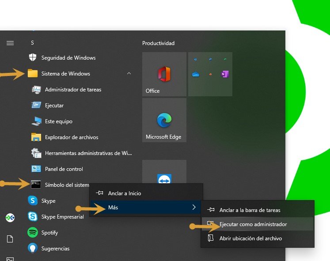The height and width of the screenshot is (261, 330).
Task: Open the Skype app icon
Action: click(33, 200)
